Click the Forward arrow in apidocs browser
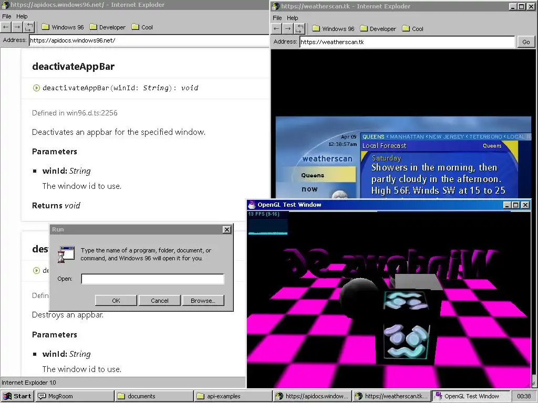 17,27
